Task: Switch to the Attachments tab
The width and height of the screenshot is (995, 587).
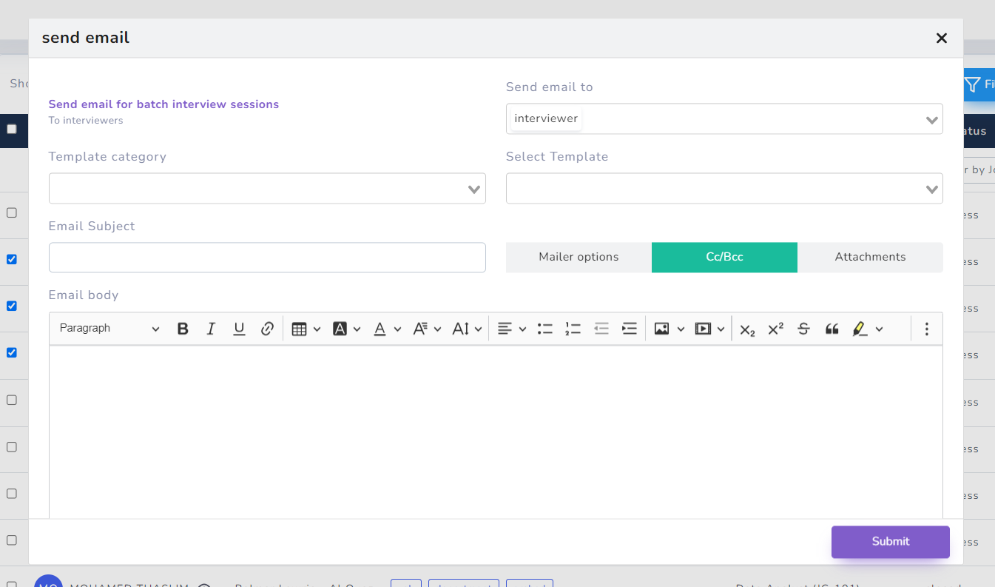Action: (871, 257)
